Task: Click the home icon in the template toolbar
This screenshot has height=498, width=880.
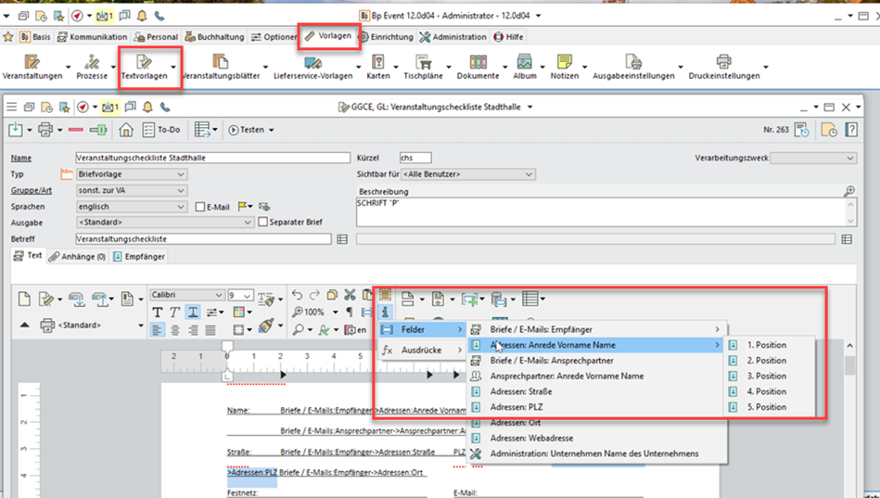Action: point(126,130)
